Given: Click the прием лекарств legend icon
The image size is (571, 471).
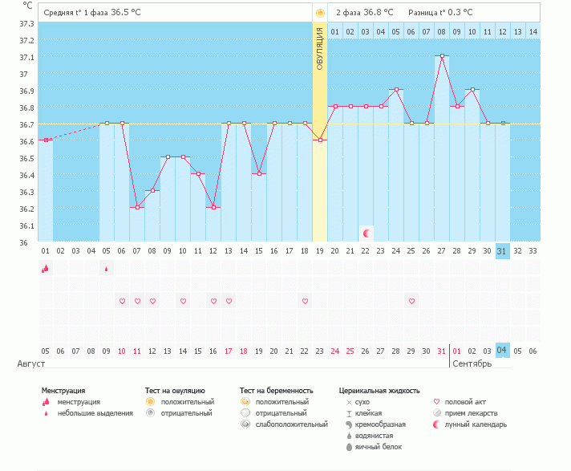Looking at the screenshot, I should (x=436, y=413).
